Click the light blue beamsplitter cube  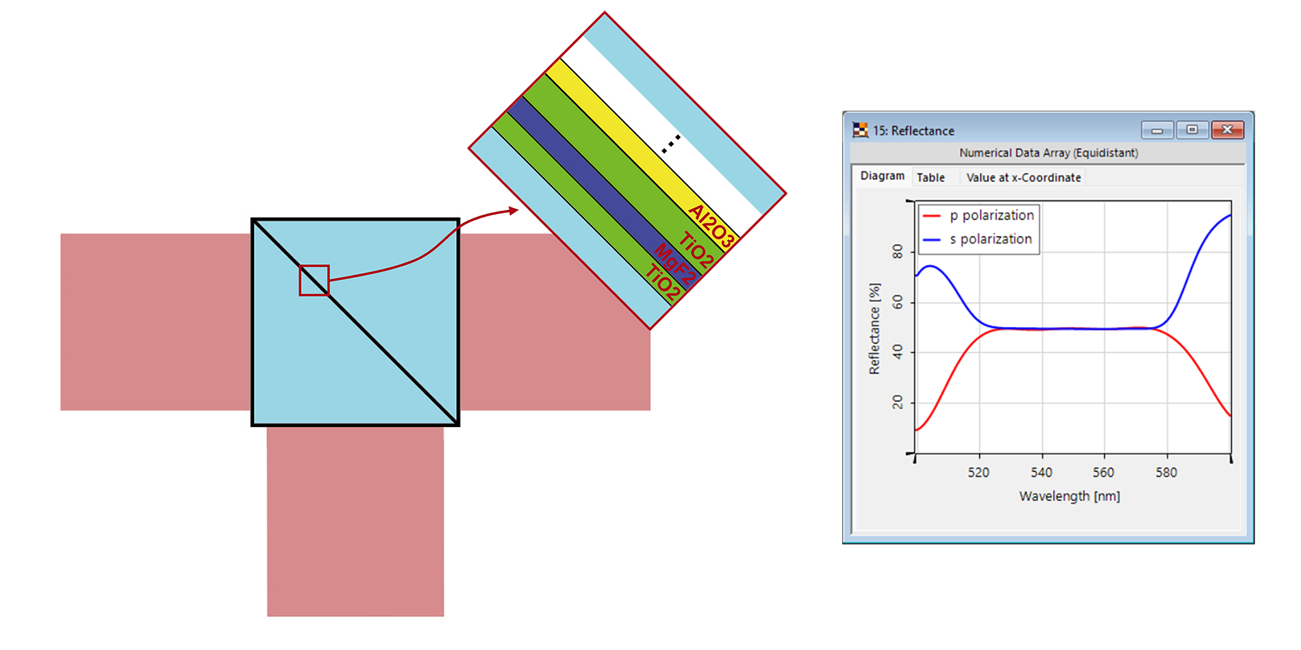356,322
